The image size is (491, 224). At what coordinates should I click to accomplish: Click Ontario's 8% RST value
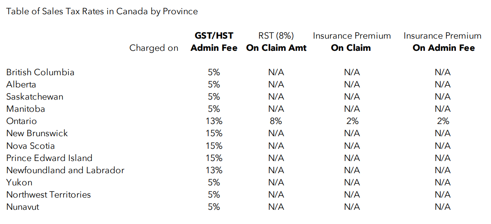point(276,121)
